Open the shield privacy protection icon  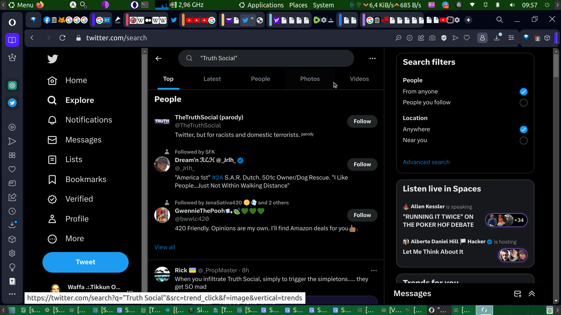(444, 38)
